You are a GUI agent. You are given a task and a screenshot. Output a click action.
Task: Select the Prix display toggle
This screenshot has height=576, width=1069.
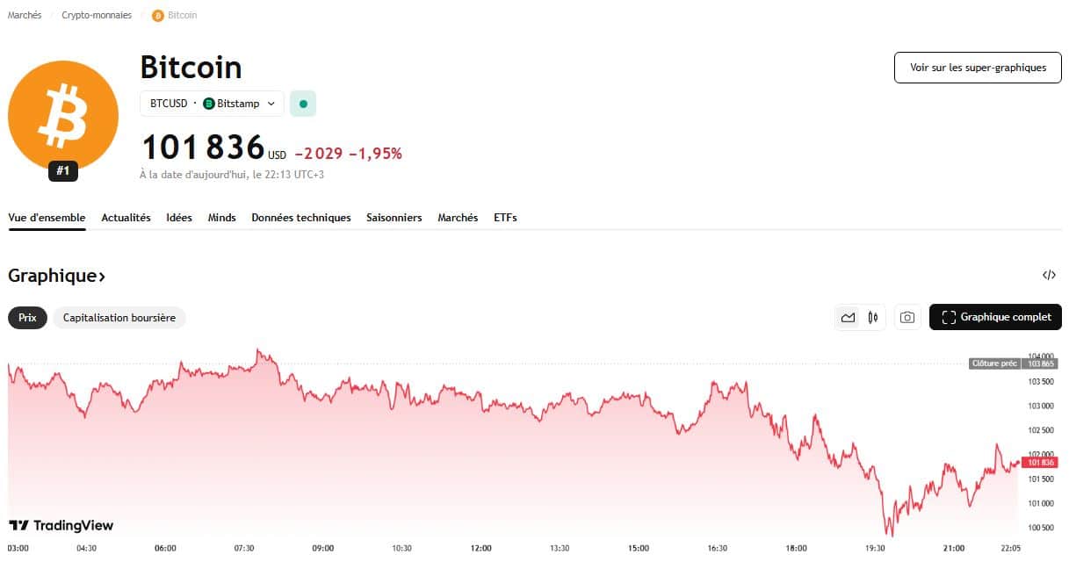click(x=26, y=317)
